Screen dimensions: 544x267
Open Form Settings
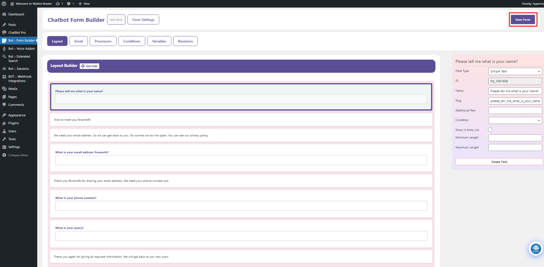pos(143,19)
